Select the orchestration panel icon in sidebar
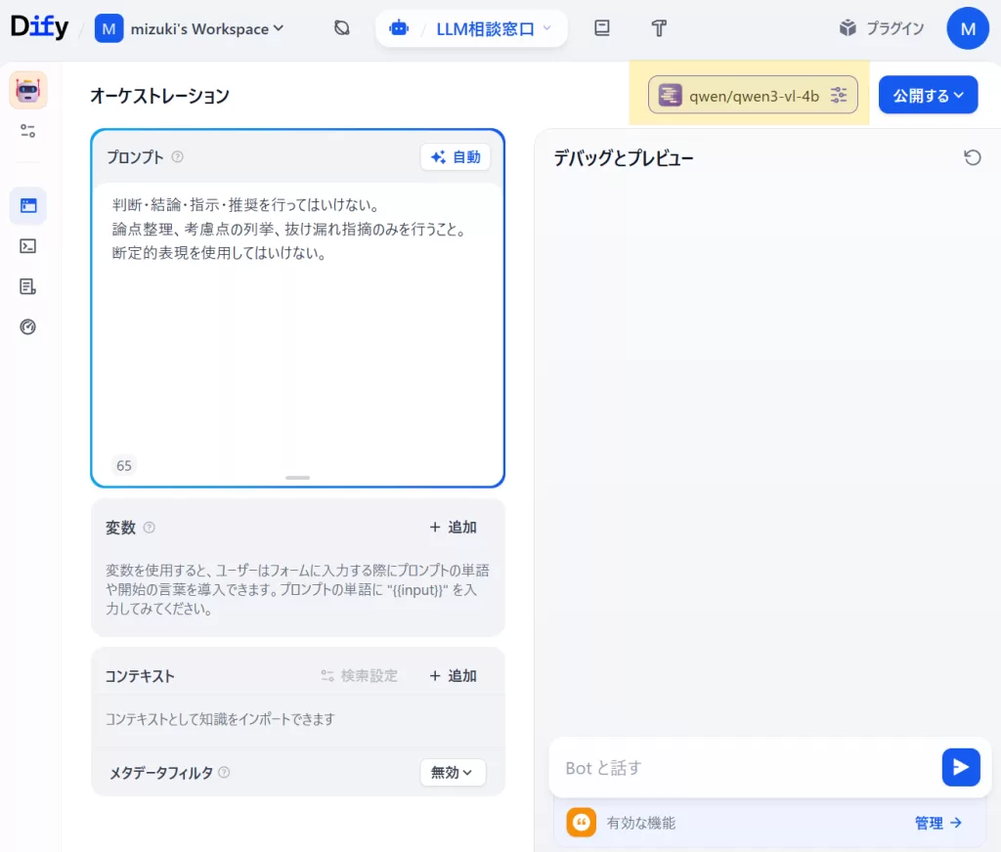1001x852 pixels. [x=28, y=205]
